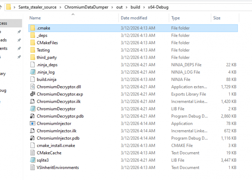The width and height of the screenshot is (252, 180).
Task: Open chevron between out and build
Action: tap(127, 7)
